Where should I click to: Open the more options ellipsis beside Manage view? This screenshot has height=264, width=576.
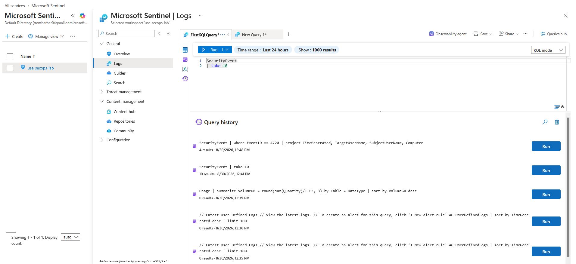coord(73,36)
